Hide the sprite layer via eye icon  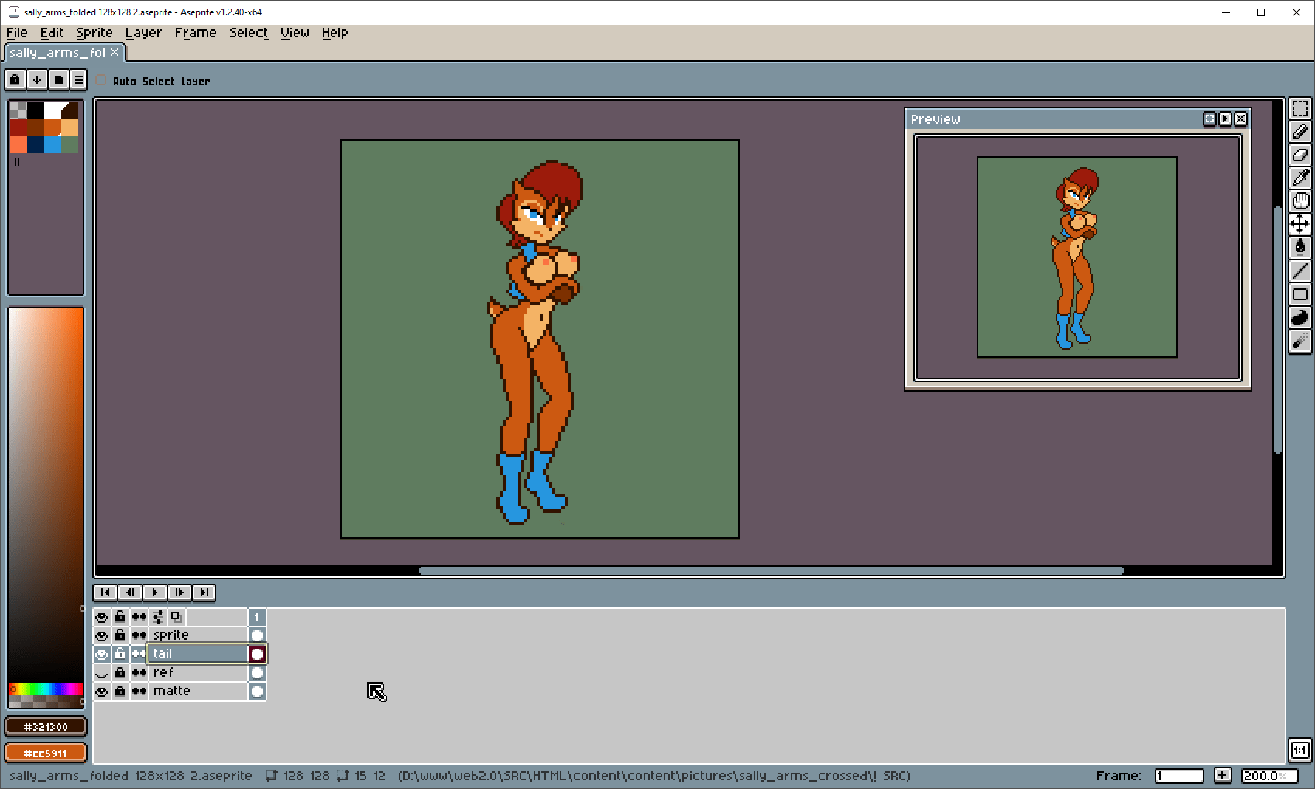[101, 636]
